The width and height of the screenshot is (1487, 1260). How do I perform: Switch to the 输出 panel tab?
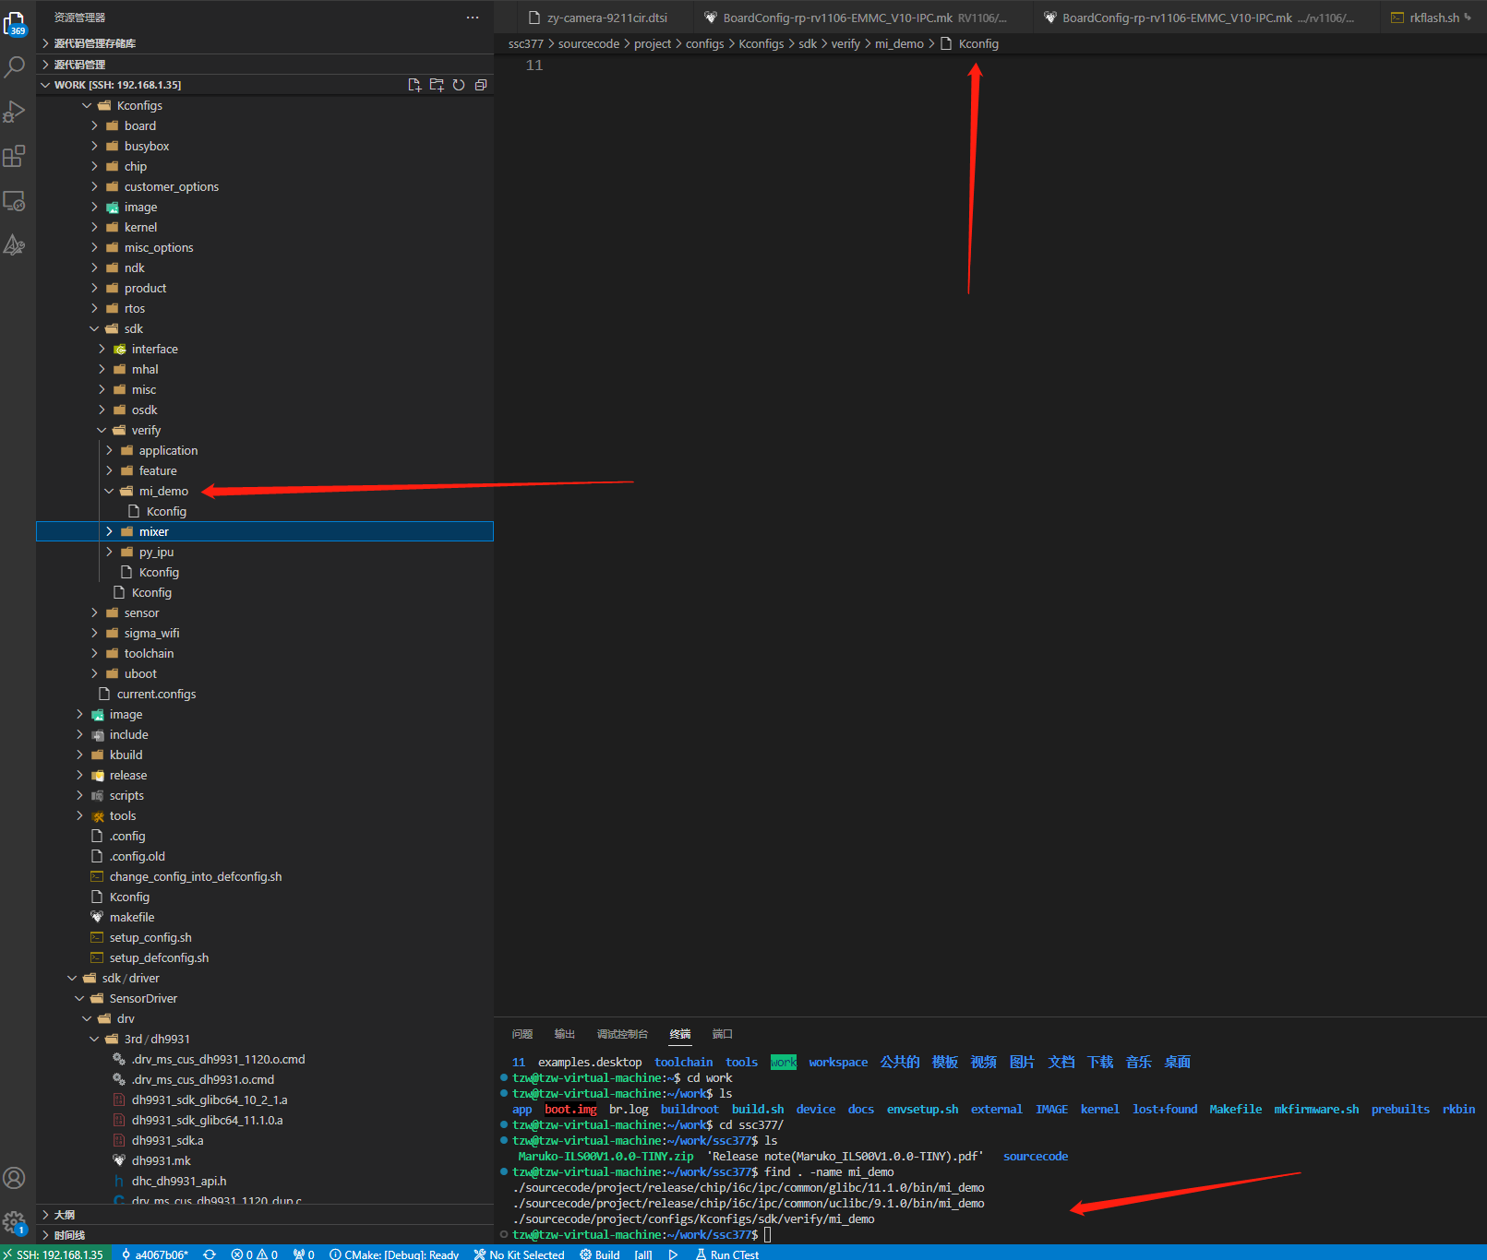click(564, 1034)
